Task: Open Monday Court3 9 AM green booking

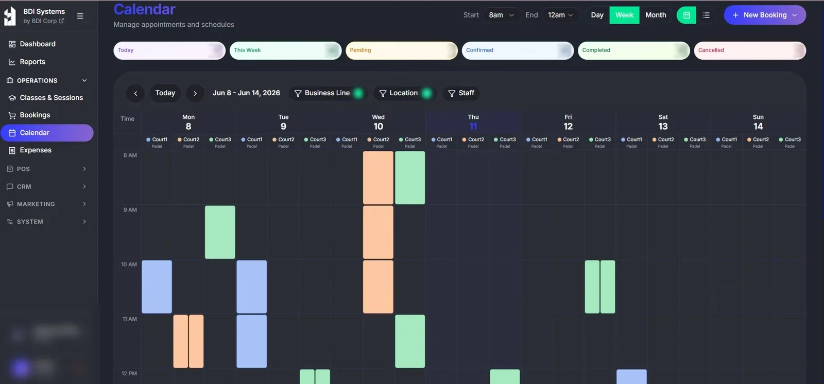Action: (x=220, y=232)
